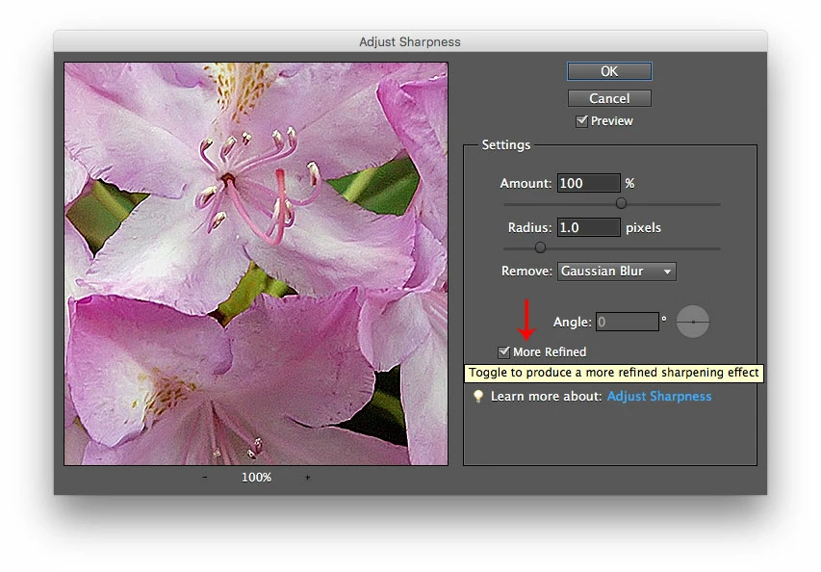Zoom out the preview with minus
The height and width of the screenshot is (572, 821).
(x=205, y=478)
